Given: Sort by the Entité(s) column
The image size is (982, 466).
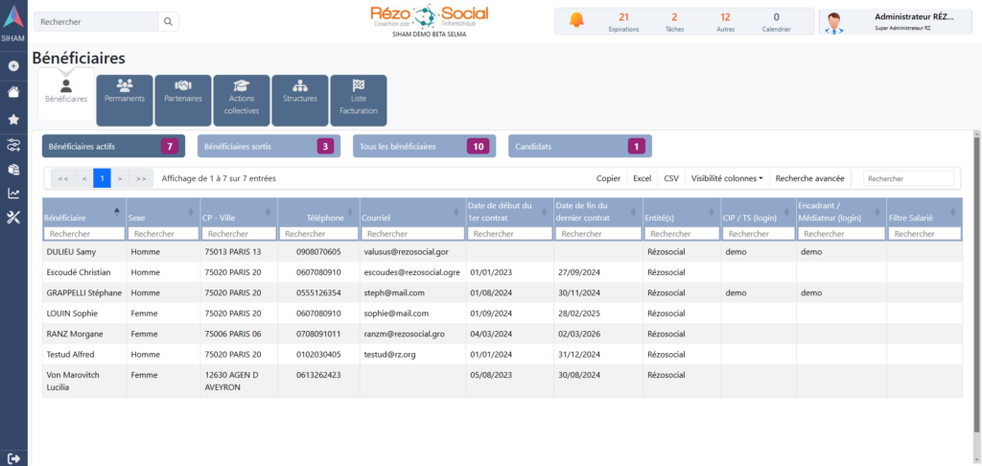Looking at the screenshot, I should click(682, 212).
